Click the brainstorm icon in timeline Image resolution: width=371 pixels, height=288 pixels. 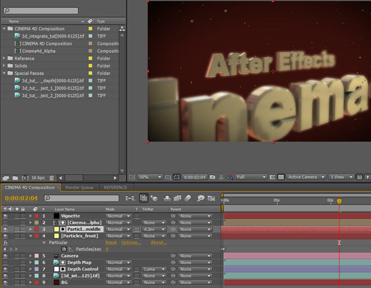point(200,198)
